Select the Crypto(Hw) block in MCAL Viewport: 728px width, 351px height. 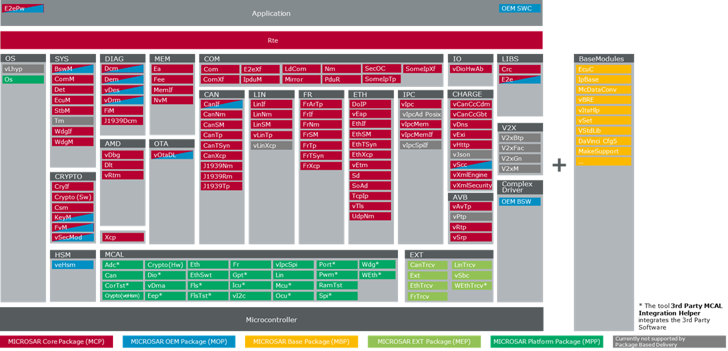click(x=165, y=265)
